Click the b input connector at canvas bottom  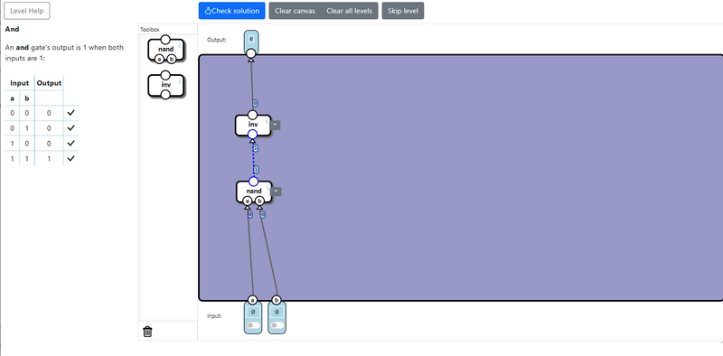(x=277, y=300)
